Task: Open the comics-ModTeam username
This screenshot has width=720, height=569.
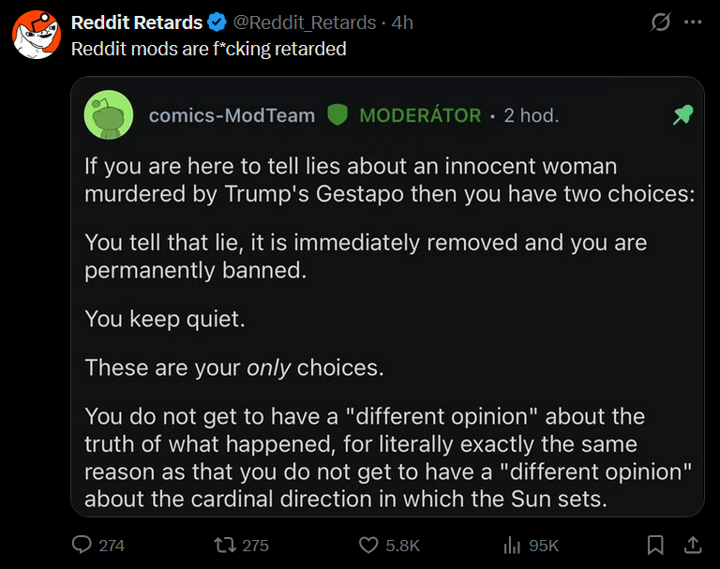Action: coord(232,115)
